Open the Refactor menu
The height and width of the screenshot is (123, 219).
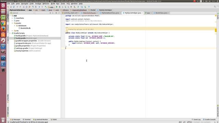click(46, 4)
